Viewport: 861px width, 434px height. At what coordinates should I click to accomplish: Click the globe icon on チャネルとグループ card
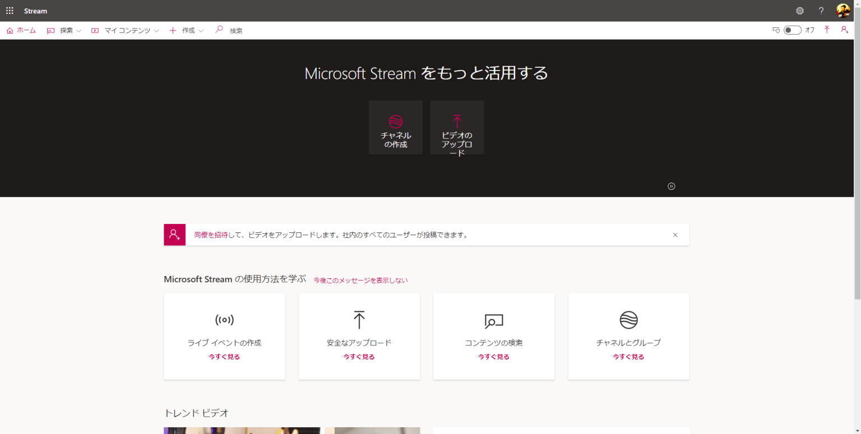pos(628,319)
